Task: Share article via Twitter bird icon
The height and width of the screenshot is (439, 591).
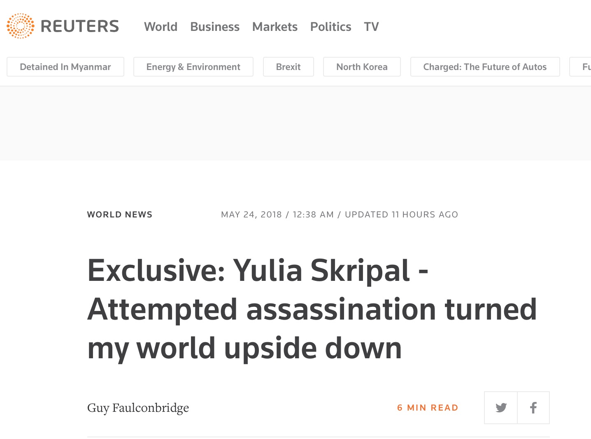Action: [x=501, y=408]
